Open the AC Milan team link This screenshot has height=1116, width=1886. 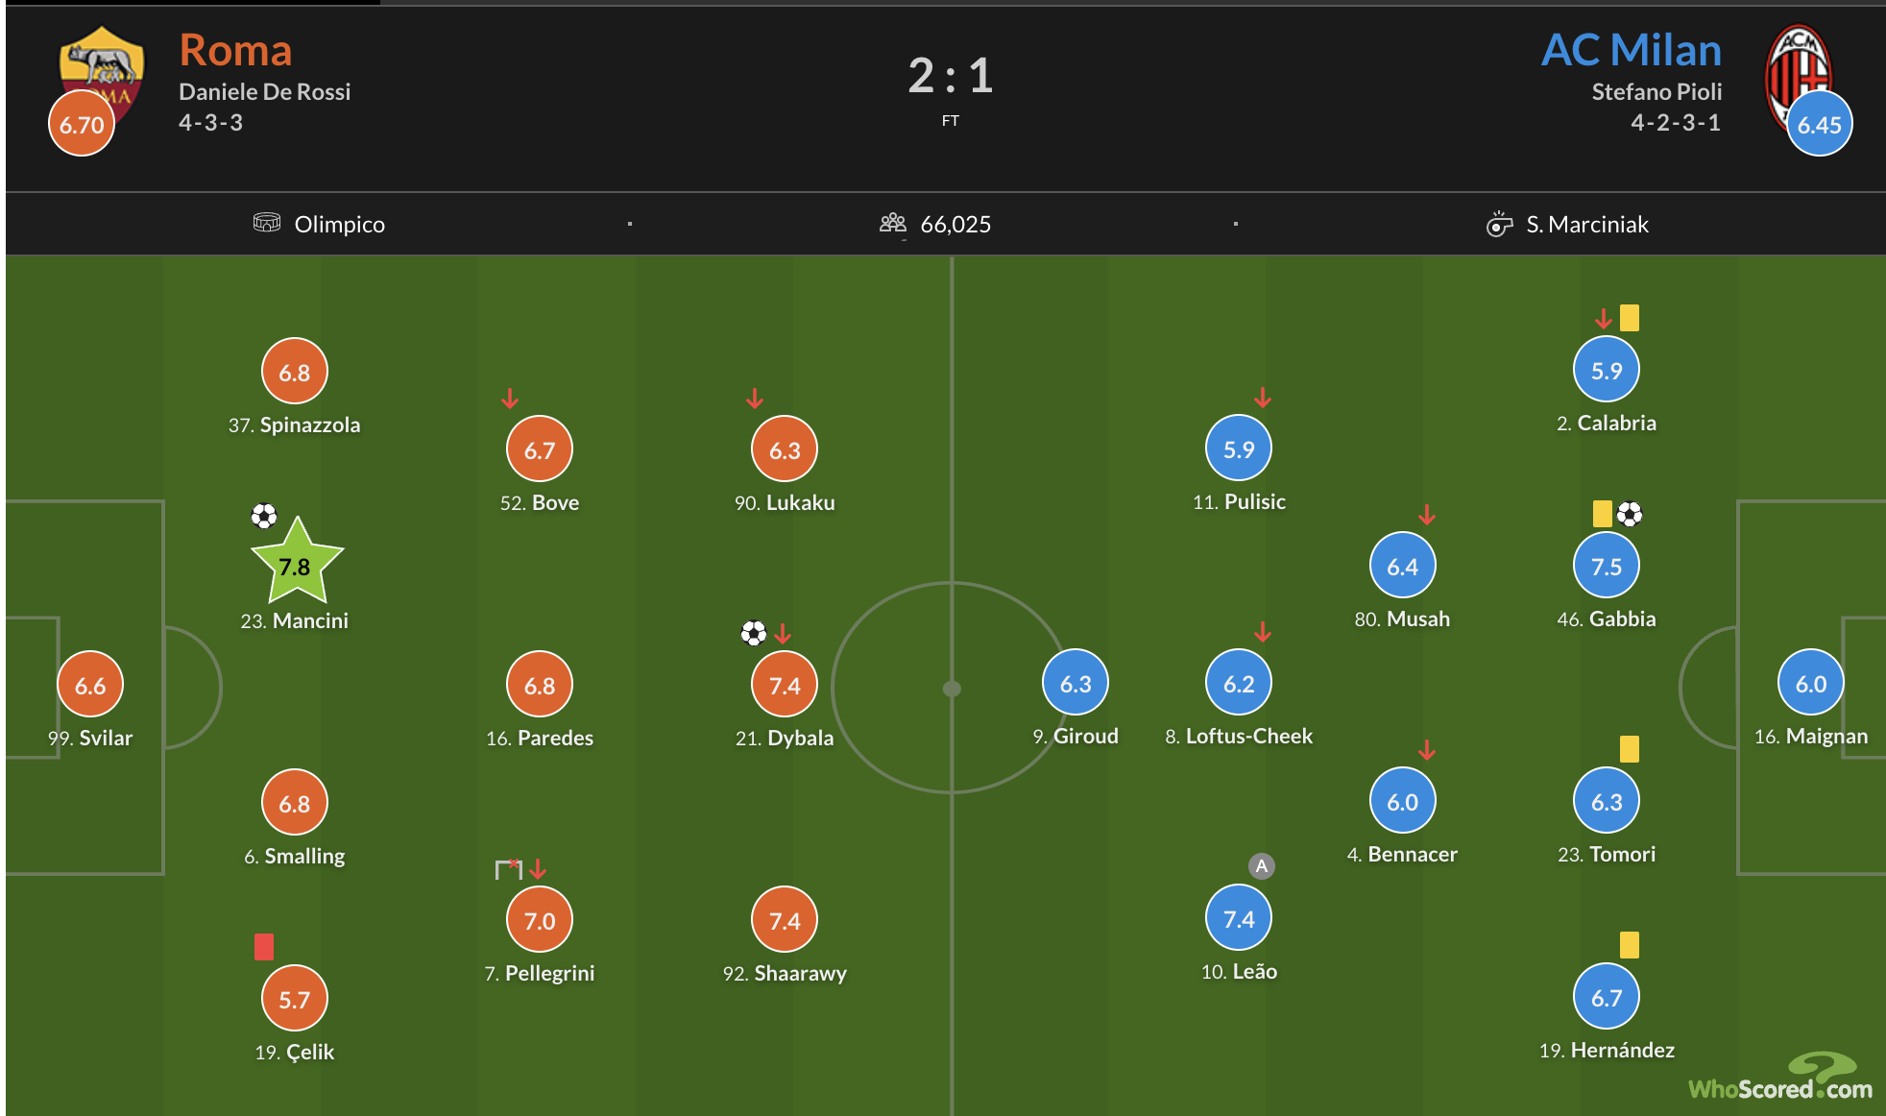pyautogui.click(x=1631, y=50)
